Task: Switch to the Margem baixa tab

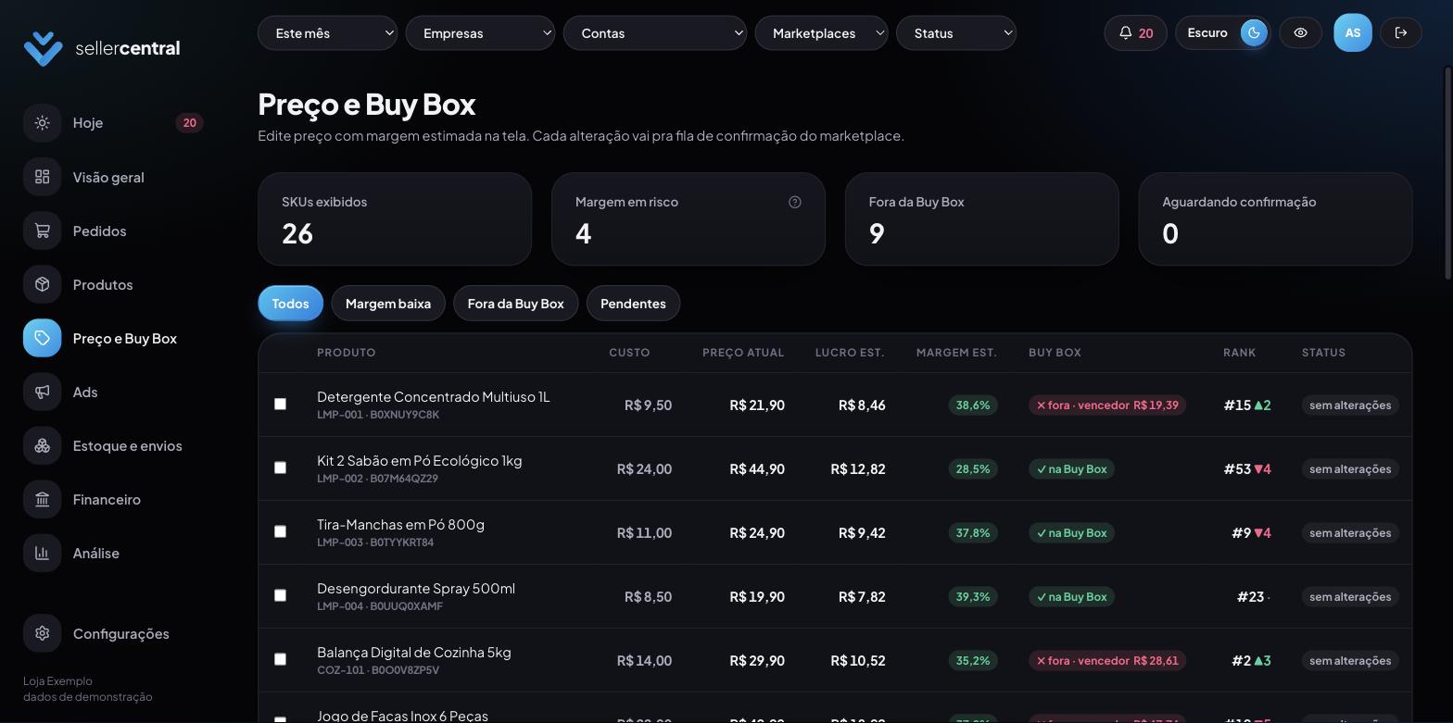Action: point(388,304)
